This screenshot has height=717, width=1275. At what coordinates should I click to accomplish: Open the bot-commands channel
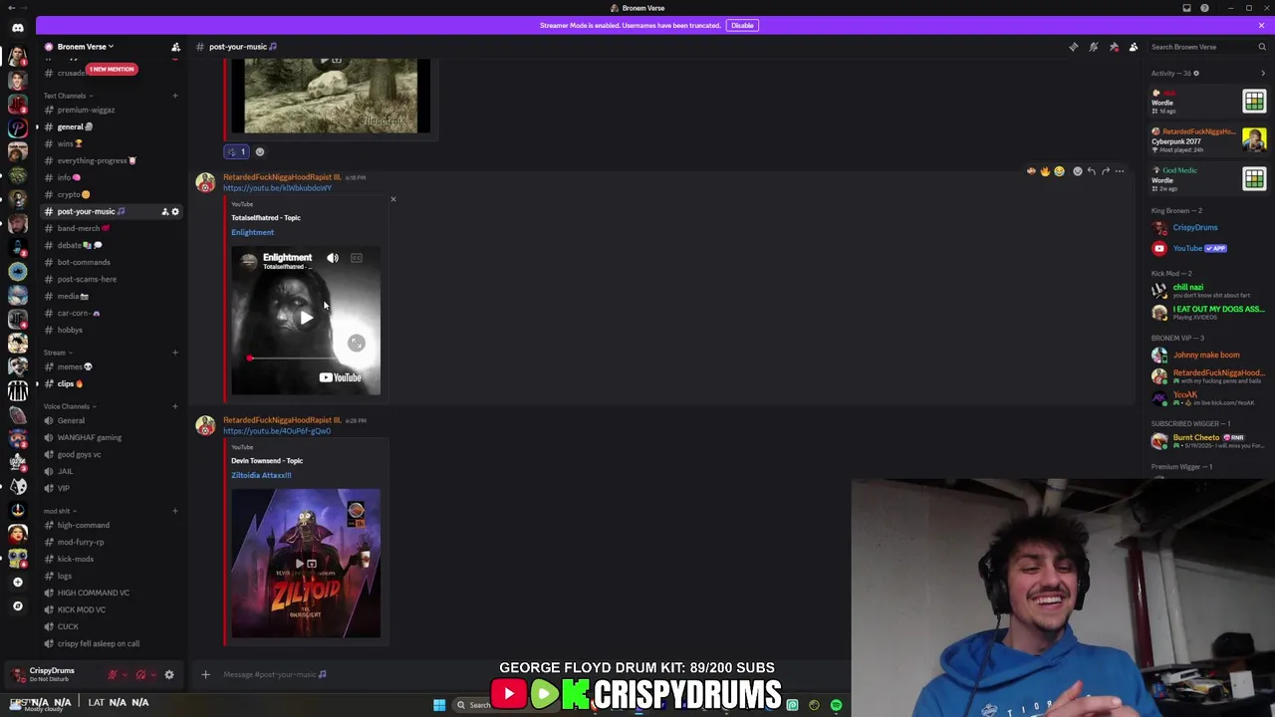point(110,262)
